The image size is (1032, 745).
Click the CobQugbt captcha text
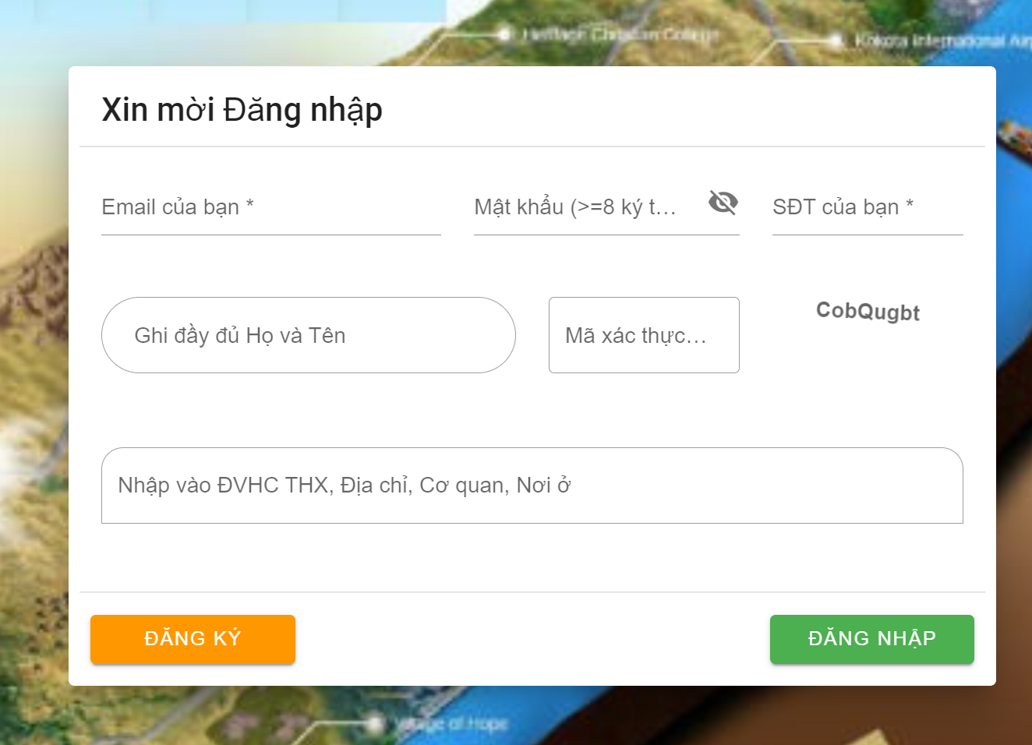tap(868, 311)
